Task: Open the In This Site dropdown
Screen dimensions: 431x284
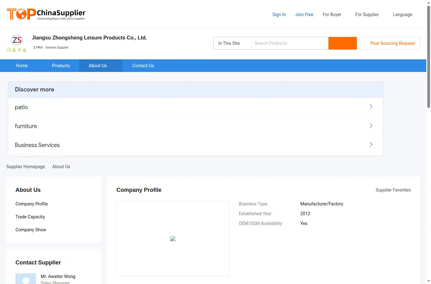Action: pyautogui.click(x=232, y=43)
